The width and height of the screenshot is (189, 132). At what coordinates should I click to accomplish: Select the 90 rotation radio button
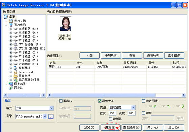(160, 106)
